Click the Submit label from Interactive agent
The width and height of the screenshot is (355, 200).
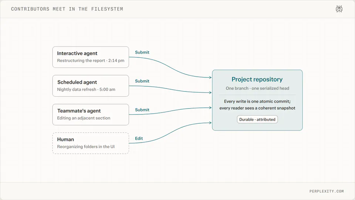[x=142, y=52]
